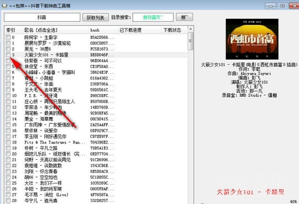Select row 袁娅维 - 说散就散

coord(96,166)
